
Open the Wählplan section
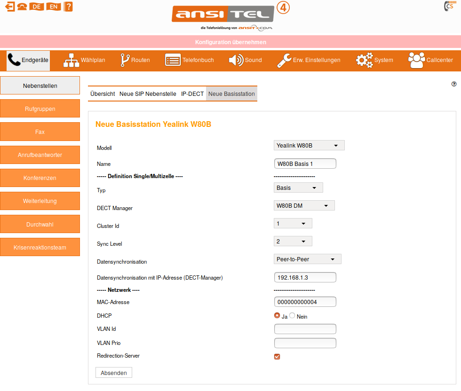coord(84,60)
